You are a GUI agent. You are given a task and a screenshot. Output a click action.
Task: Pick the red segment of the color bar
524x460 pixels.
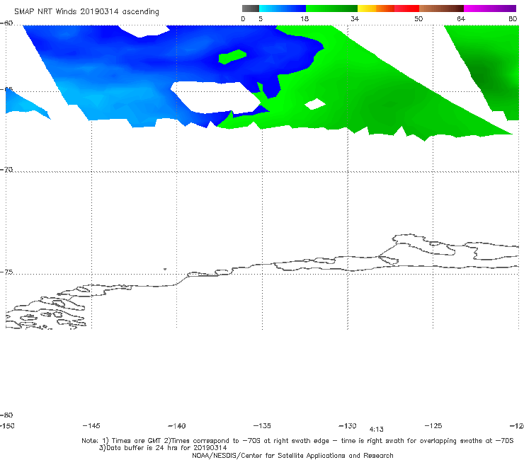(406, 8)
